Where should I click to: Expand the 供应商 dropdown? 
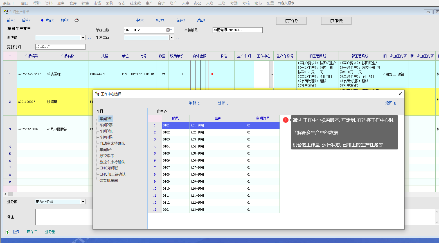[x=83, y=38]
